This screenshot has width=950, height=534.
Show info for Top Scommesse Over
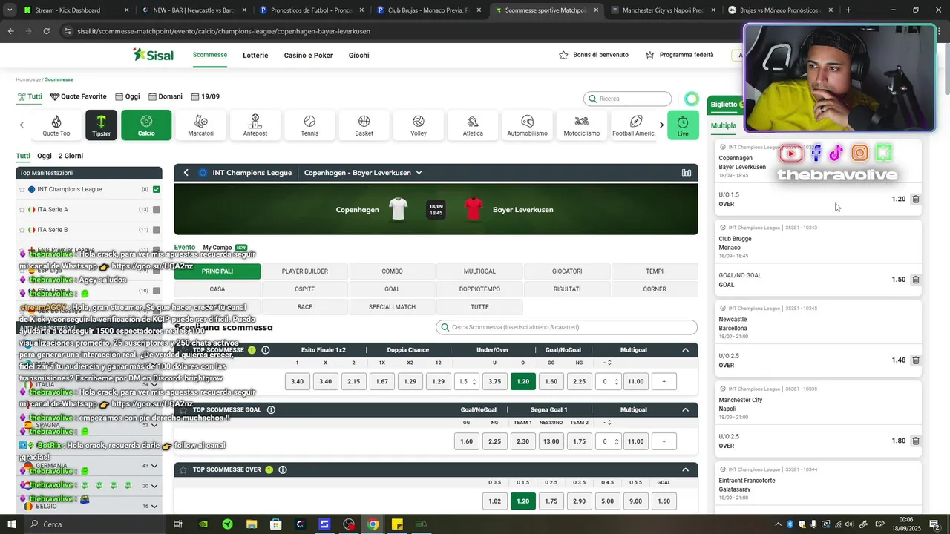click(283, 469)
